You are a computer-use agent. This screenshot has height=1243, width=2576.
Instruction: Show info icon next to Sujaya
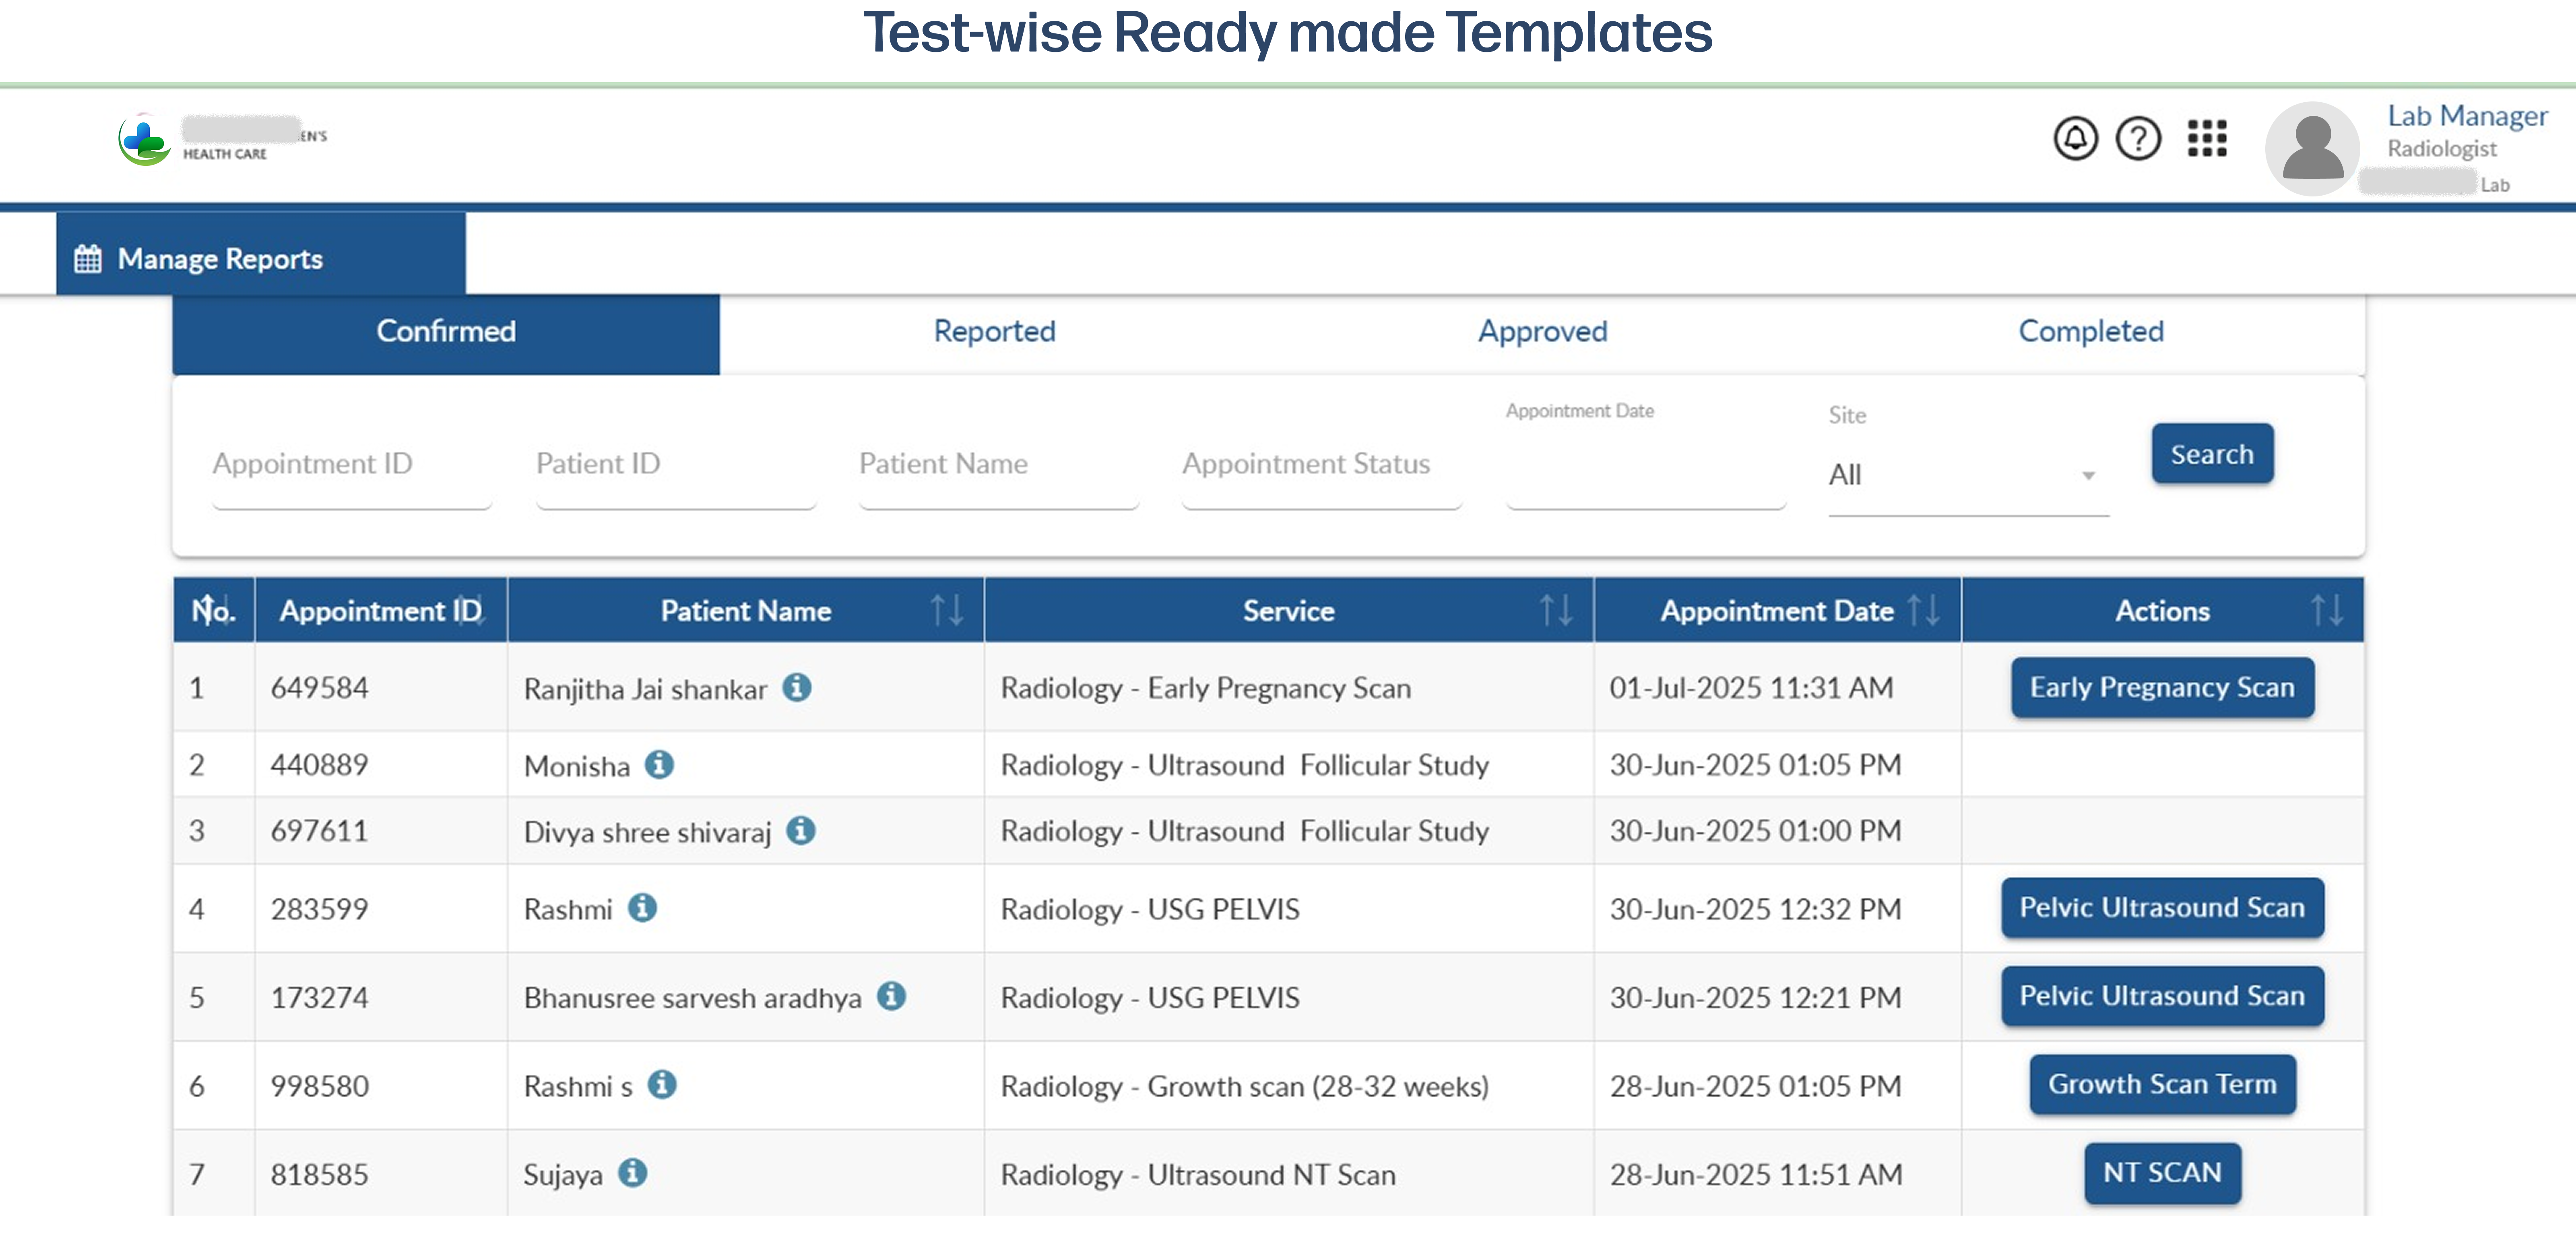point(632,1172)
